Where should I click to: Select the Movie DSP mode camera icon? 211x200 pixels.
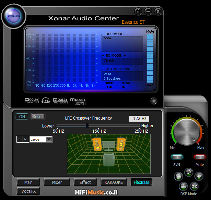(x=178, y=176)
